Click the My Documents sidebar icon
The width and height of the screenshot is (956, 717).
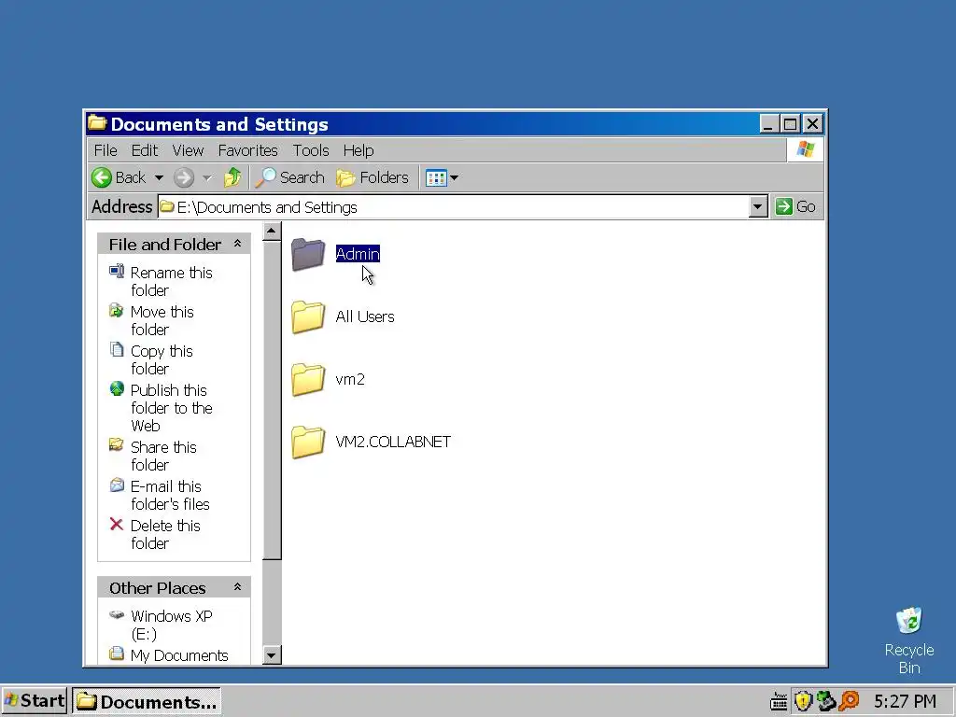(x=117, y=654)
